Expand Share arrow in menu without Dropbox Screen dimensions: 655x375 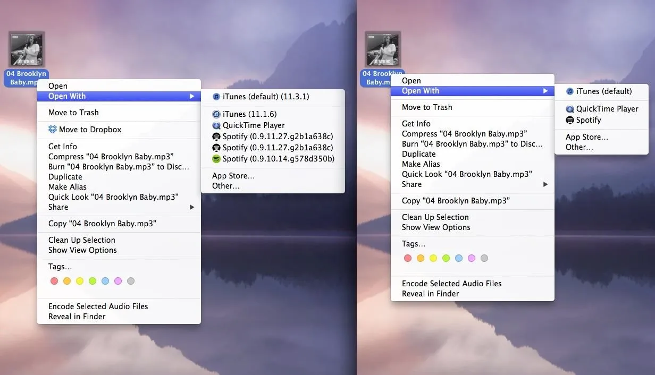click(x=545, y=184)
